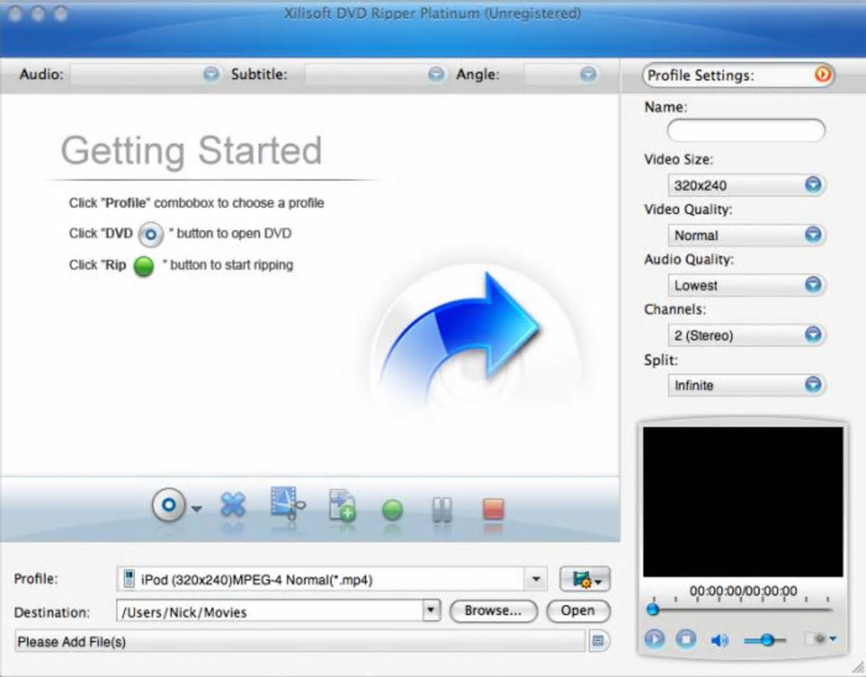Click the log icon beside status bar

click(598, 641)
